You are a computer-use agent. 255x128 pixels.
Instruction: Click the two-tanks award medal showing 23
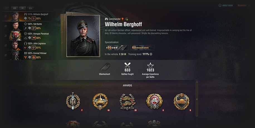point(127,102)
